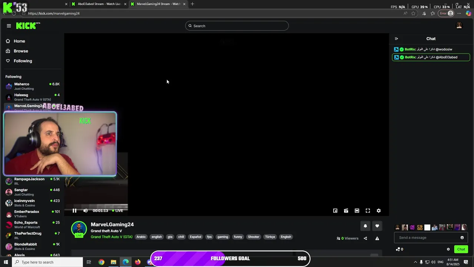Open video player settings gear

tap(378, 211)
